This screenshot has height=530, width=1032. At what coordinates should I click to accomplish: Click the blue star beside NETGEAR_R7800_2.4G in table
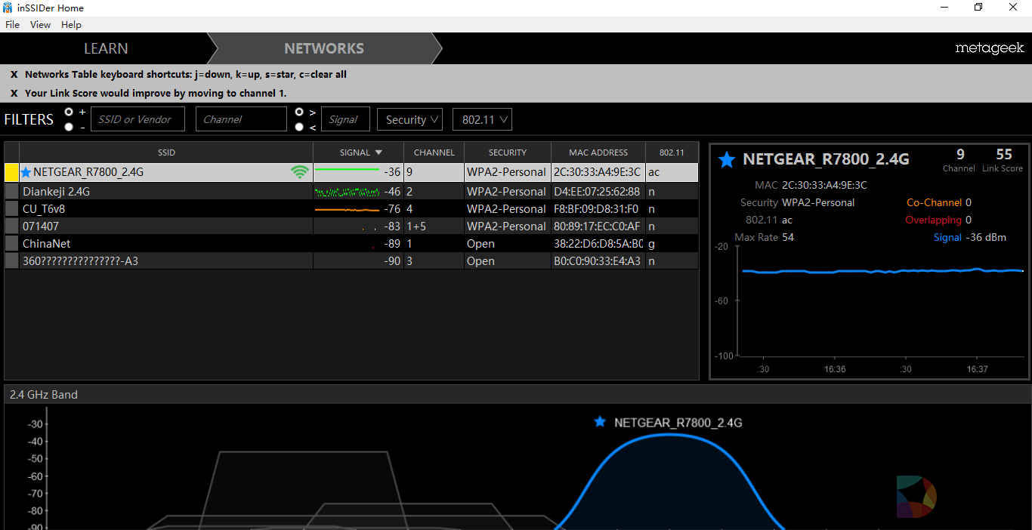[x=26, y=172]
